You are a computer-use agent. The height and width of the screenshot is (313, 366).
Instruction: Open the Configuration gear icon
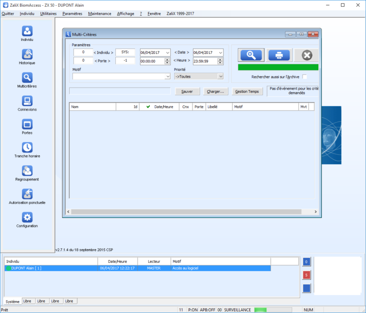[x=27, y=218]
